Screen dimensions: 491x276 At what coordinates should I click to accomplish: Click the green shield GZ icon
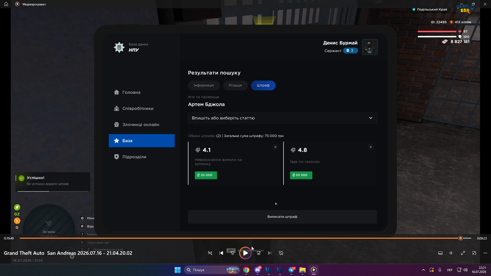click(17, 207)
